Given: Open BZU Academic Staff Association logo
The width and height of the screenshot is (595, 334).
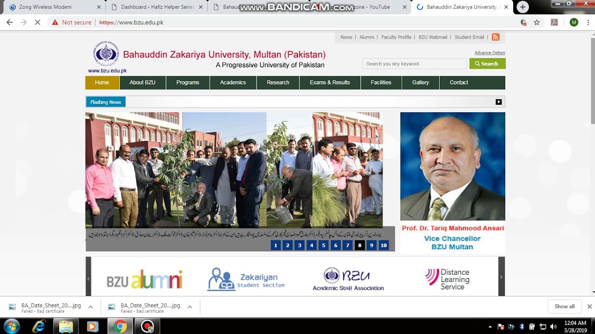Looking at the screenshot, I should point(348,279).
